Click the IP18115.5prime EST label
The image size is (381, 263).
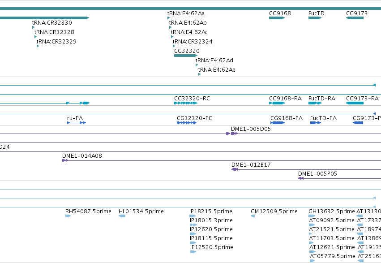click(x=211, y=238)
